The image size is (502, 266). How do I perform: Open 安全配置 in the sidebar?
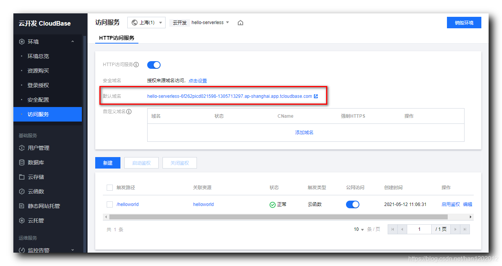38,100
